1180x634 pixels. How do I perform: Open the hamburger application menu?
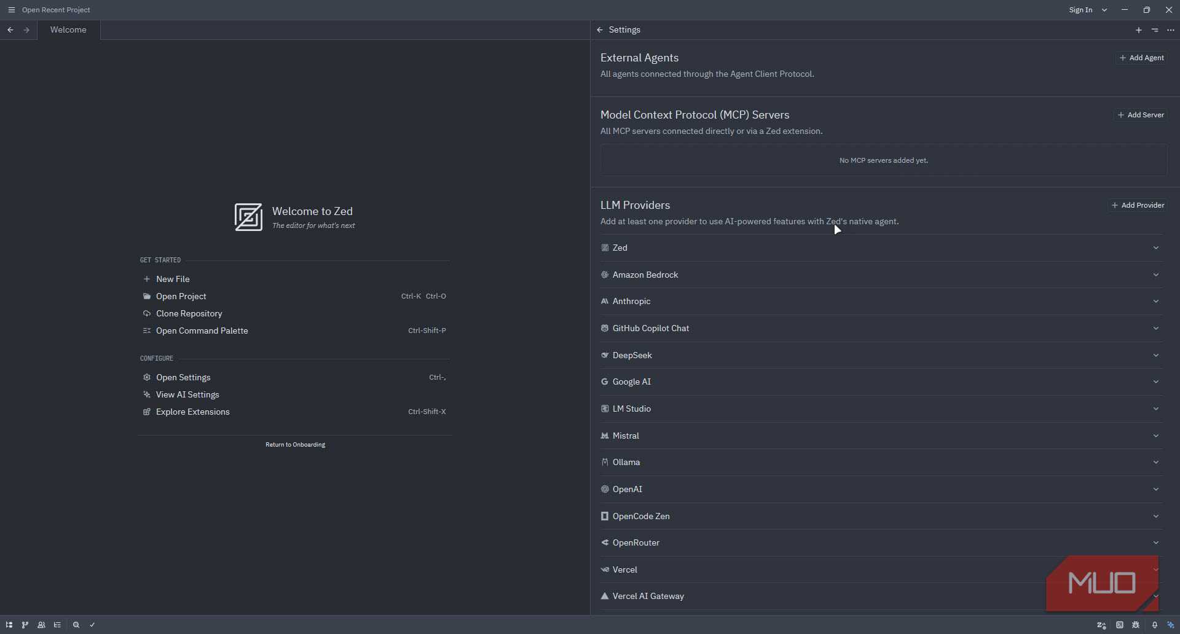(x=11, y=10)
